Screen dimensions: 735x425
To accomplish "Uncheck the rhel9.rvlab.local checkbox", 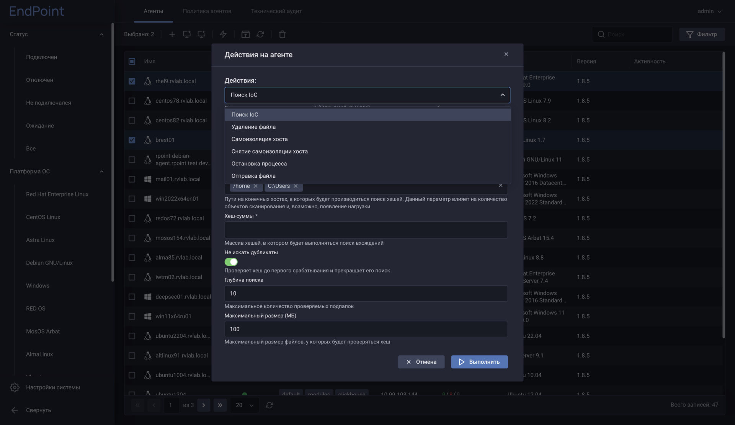I will pyautogui.click(x=132, y=81).
